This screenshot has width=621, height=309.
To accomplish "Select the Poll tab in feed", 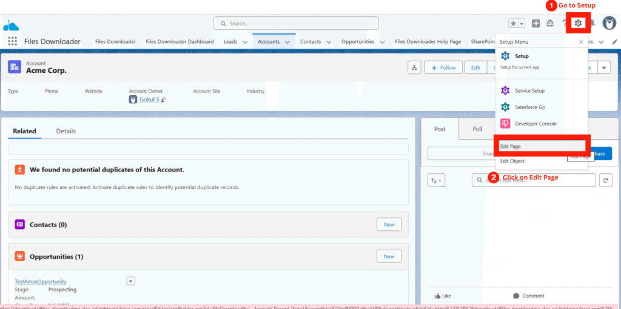I will [477, 129].
